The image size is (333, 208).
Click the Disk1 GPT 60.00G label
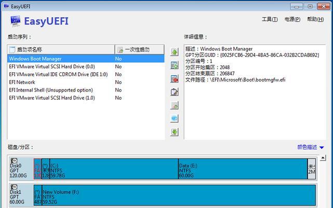pos(17,197)
